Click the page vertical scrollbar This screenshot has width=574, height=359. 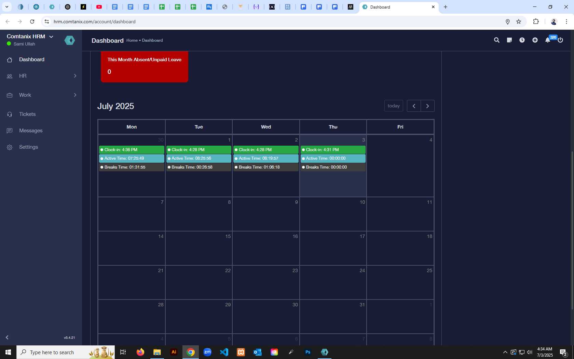tap(572, 231)
